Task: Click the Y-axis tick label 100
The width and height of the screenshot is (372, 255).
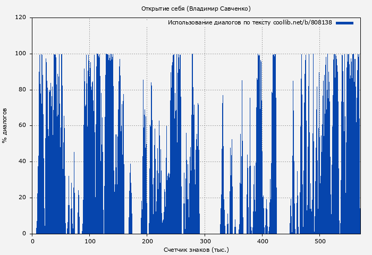Action: [x=21, y=54]
